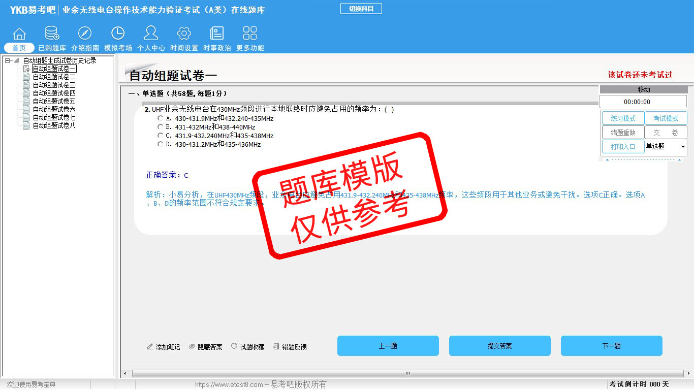This screenshot has width=694, height=390.
Task: Click the 切换科目 switch subject button
Action: [x=361, y=9]
